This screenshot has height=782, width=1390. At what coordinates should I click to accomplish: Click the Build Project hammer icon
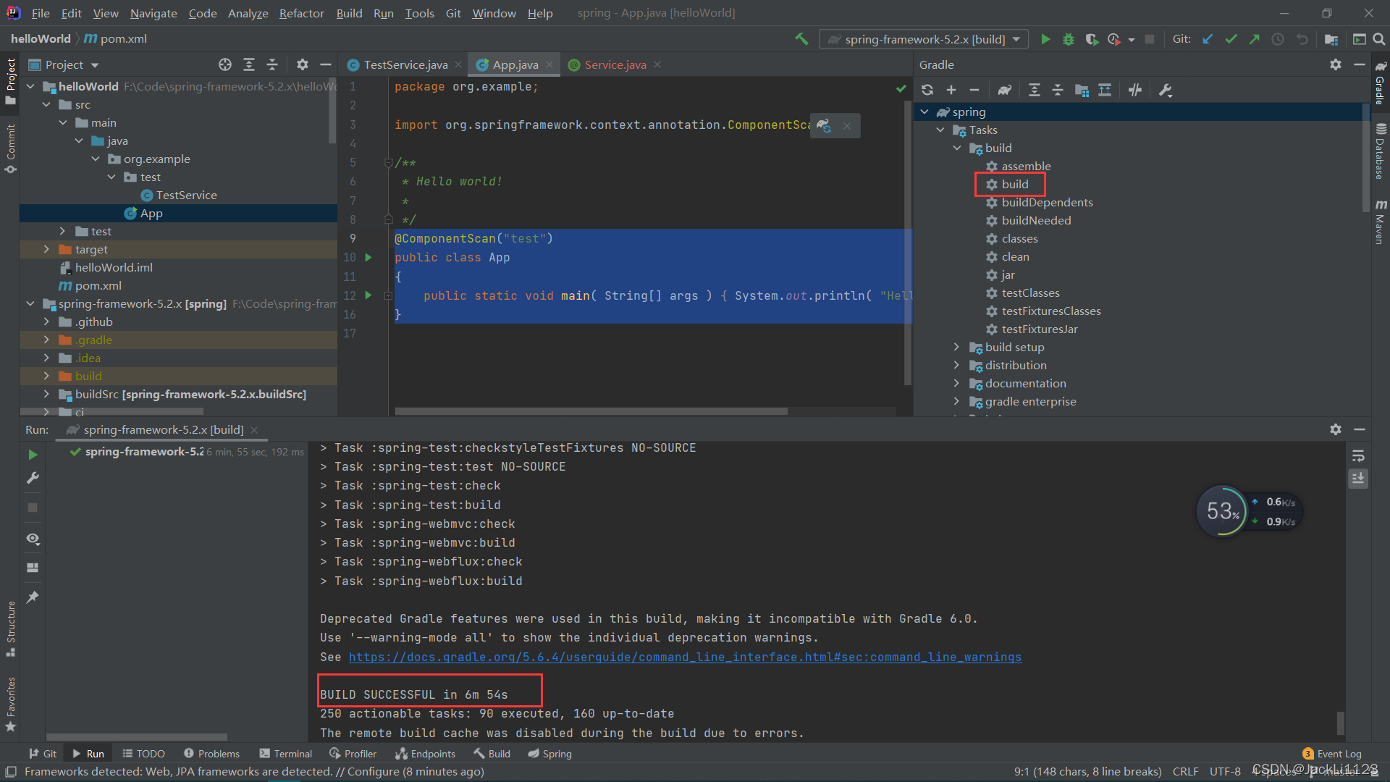coord(801,39)
